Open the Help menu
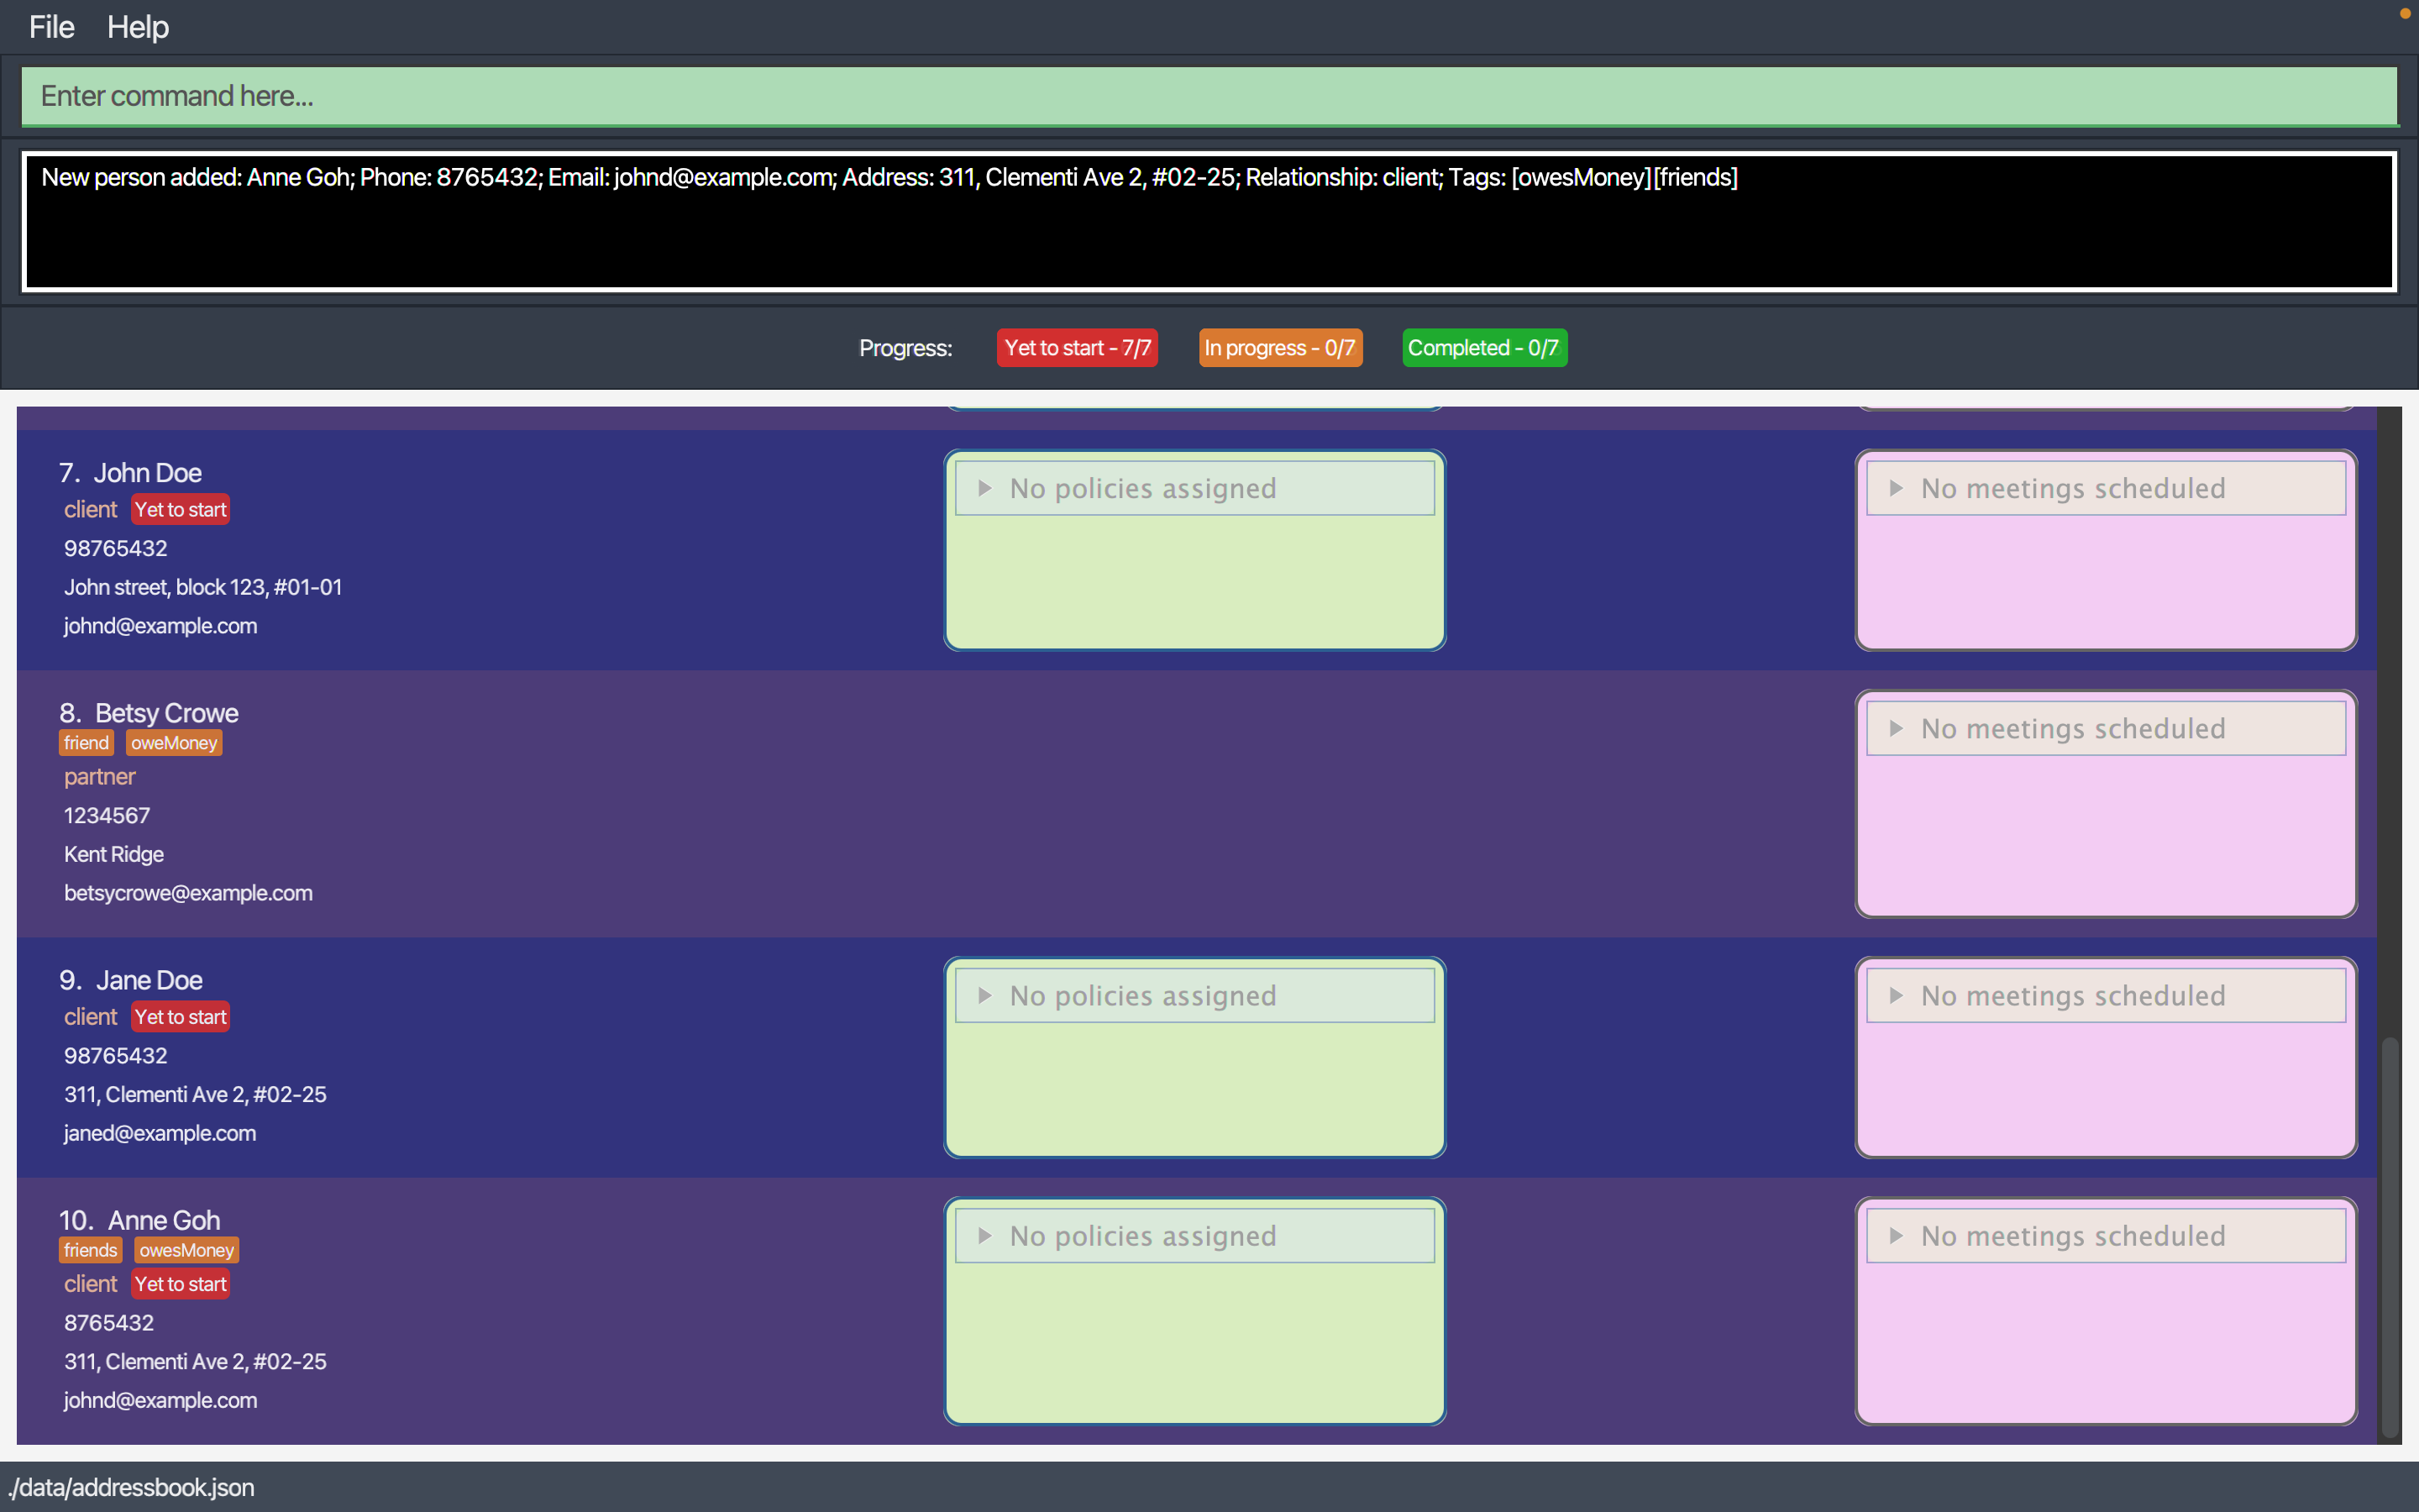The image size is (2419, 1512). click(x=137, y=27)
